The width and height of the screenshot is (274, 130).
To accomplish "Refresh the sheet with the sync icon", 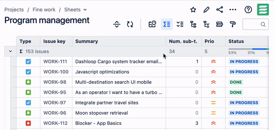I will [x=130, y=24].
